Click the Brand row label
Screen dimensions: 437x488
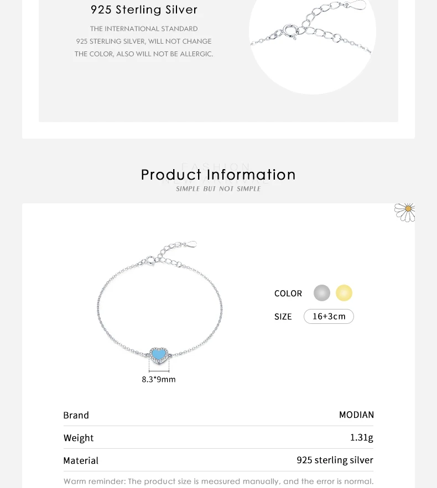[x=76, y=415]
